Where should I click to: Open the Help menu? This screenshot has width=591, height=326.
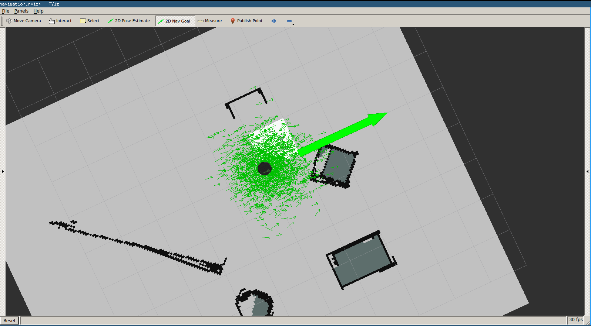point(38,11)
